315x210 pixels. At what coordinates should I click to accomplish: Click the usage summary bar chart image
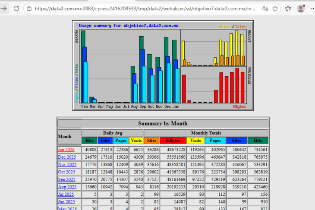point(163,66)
